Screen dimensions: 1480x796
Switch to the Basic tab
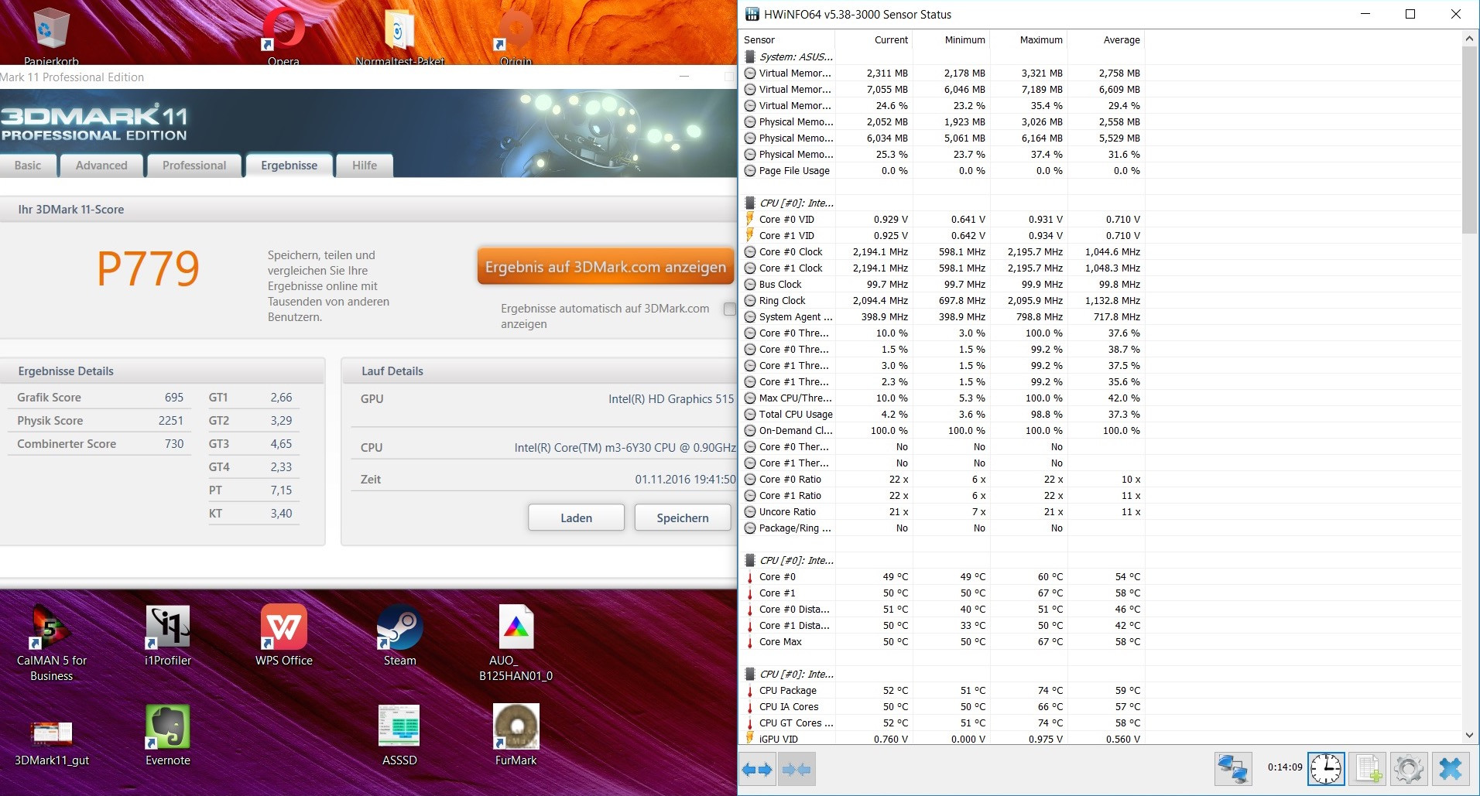[28, 166]
